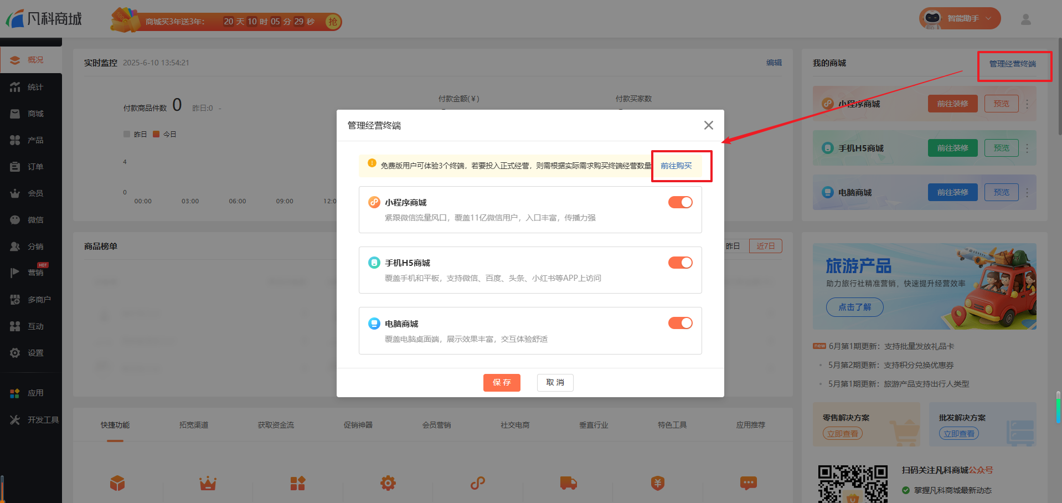1062x503 pixels.
Task: Click the 应用 apps icon in sidebar
Action: tap(15, 393)
